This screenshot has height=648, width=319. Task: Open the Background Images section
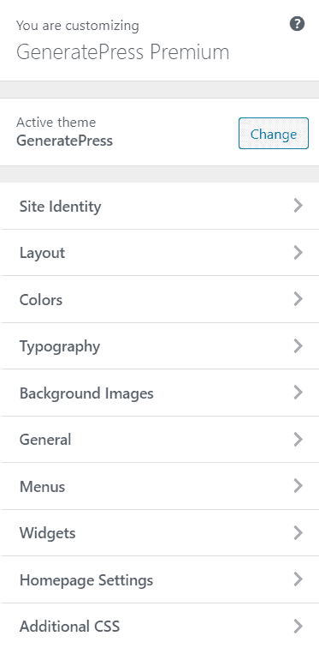click(159, 393)
